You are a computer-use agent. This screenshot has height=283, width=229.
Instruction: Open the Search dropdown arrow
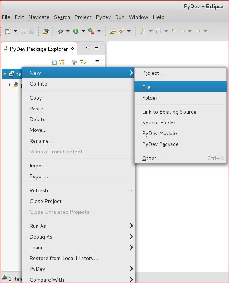pos(129,31)
